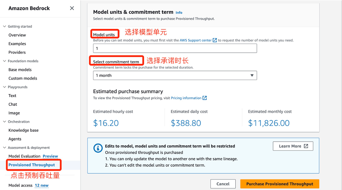Cancel the provisioned throughput purchase
Viewport: 342px width, 190px height.
coord(223,184)
